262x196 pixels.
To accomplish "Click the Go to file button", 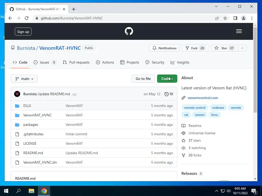I will pos(143,79).
